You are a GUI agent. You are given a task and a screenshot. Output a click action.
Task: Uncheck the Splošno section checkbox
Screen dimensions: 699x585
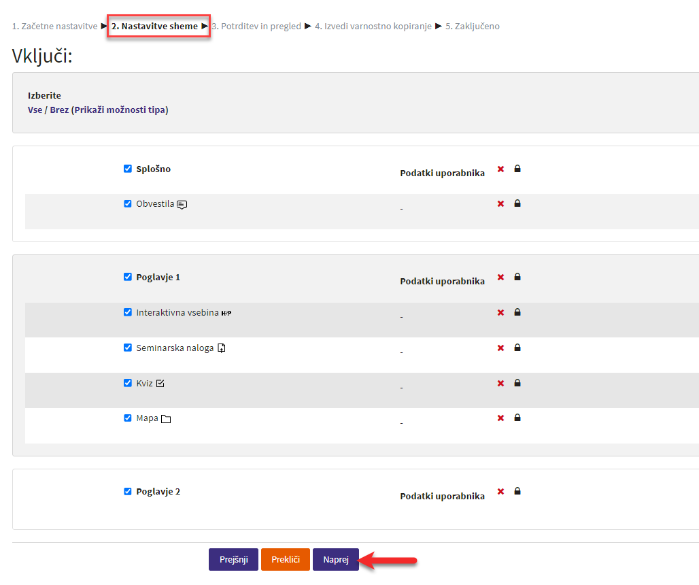tap(128, 169)
